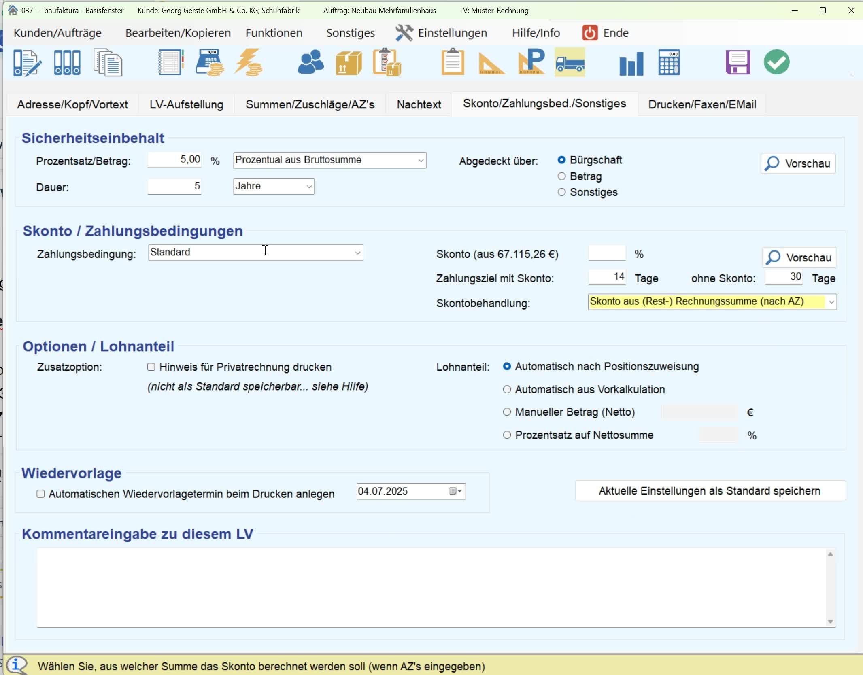This screenshot has height=675, width=863.
Task: Open the customers (people) toolbar icon
Action: pos(310,62)
